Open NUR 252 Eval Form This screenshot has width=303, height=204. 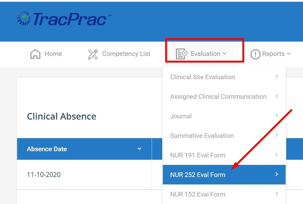pyautogui.click(x=198, y=175)
